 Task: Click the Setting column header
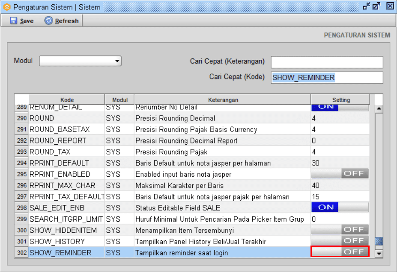click(x=341, y=100)
